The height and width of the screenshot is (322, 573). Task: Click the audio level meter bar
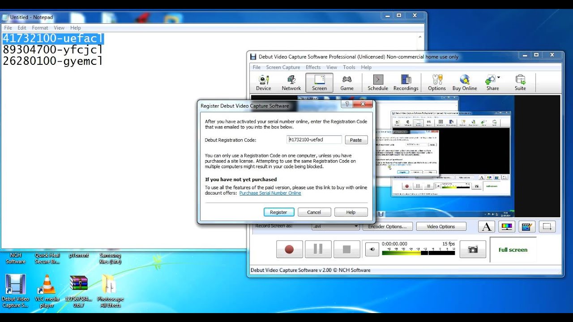pyautogui.click(x=418, y=253)
